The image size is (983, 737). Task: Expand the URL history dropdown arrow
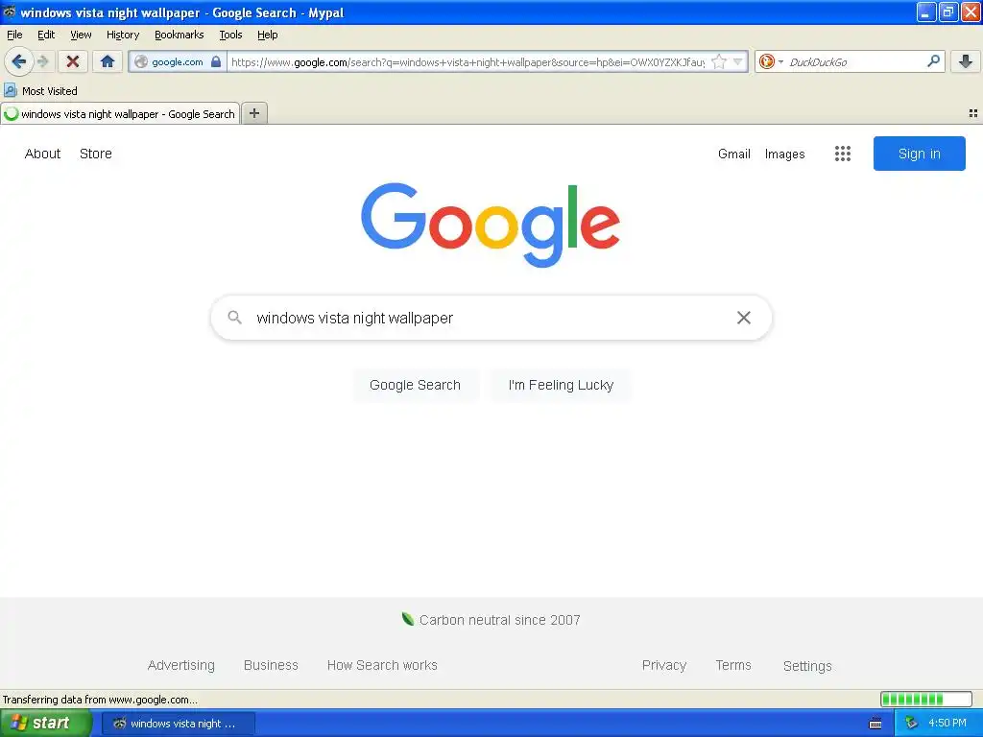coord(738,61)
